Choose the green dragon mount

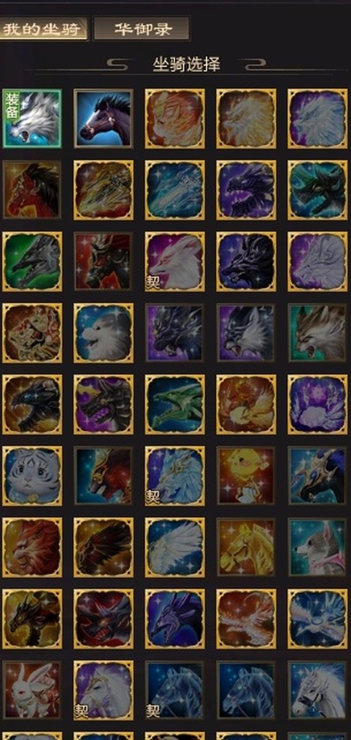pyautogui.click(x=175, y=404)
